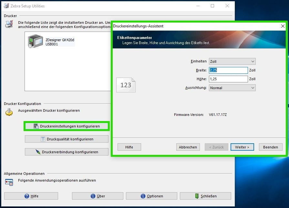This screenshot has height=208, width=289.
Task: Click the wizard's Hilfe button
Action: [129, 147]
